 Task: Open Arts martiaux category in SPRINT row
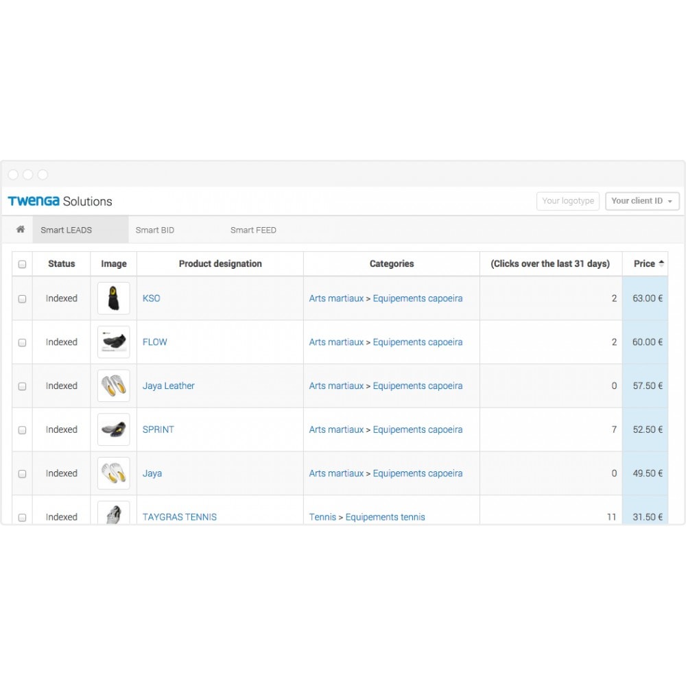336,429
